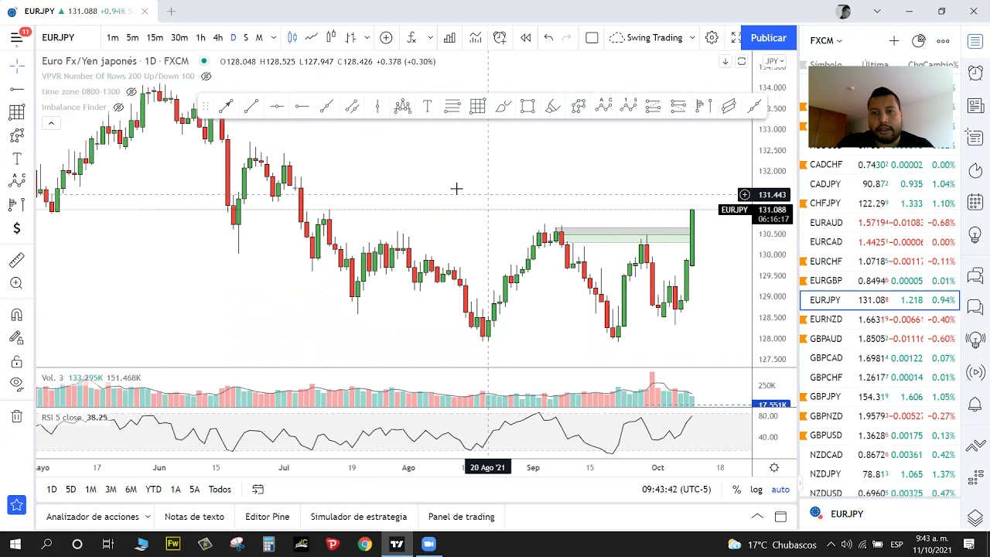Select the candlestick chart type icon
The image size is (990, 557).
[292, 38]
